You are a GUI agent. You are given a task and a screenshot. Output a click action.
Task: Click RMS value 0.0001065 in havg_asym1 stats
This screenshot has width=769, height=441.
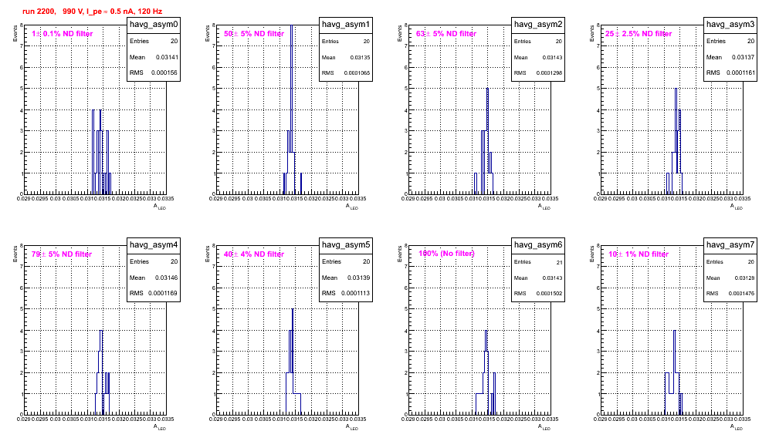click(x=357, y=73)
